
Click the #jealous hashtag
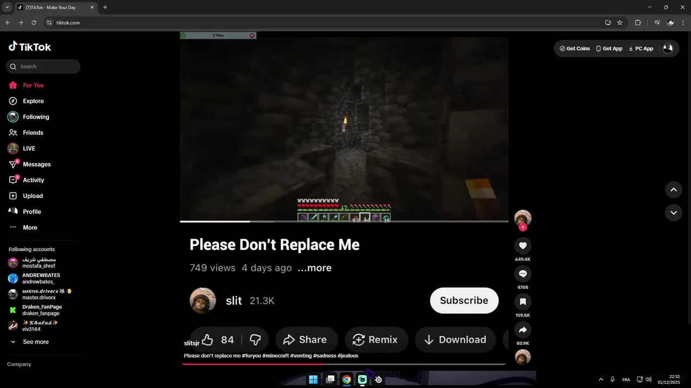(x=348, y=356)
